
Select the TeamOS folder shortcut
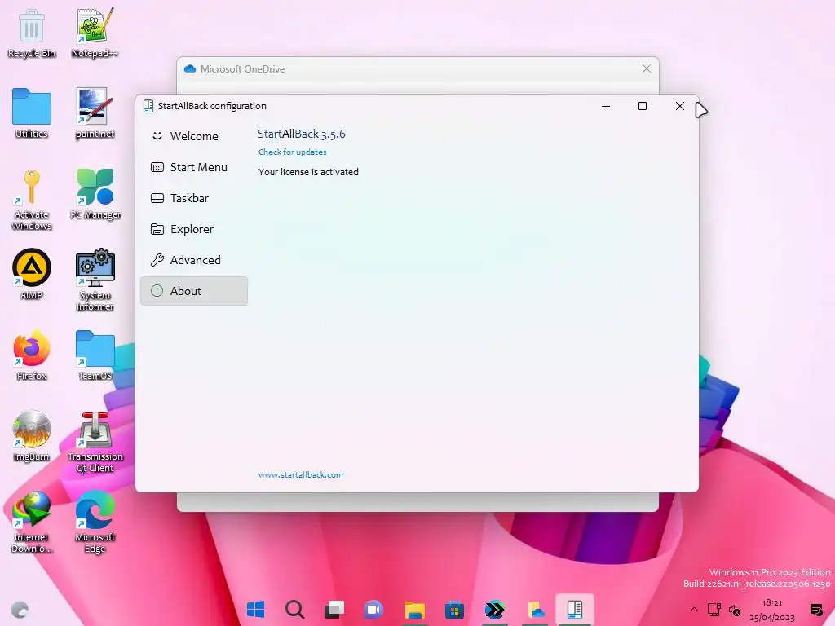click(95, 355)
